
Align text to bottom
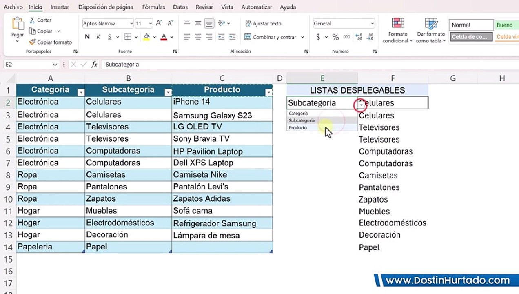(209, 23)
